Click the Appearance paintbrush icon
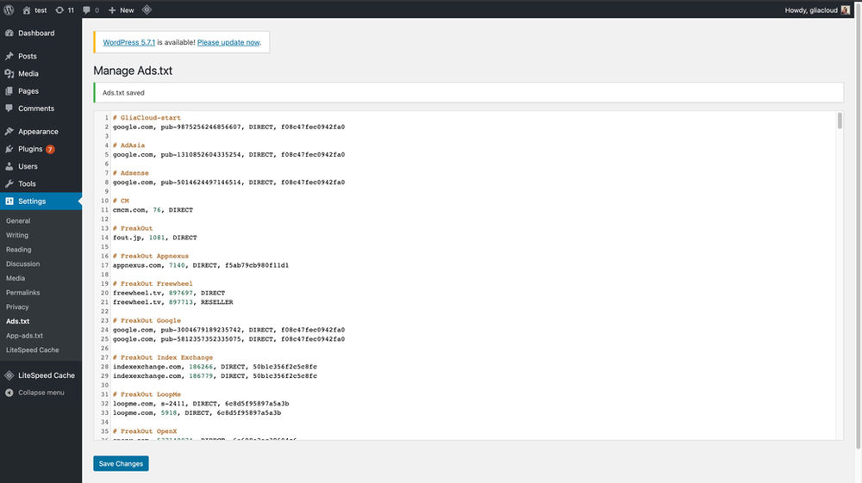 [9, 132]
